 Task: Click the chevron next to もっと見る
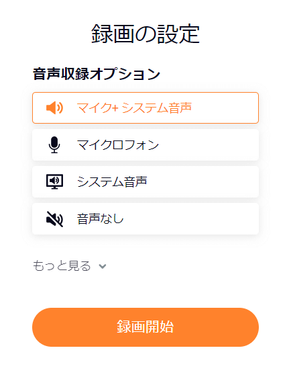103,266
